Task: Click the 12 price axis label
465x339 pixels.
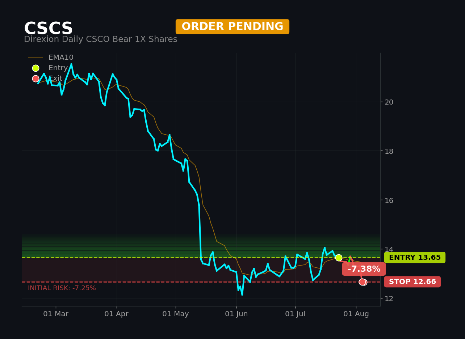Action: [389, 298]
